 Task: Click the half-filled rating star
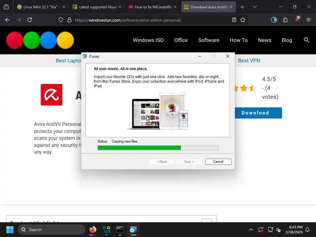click(252, 88)
